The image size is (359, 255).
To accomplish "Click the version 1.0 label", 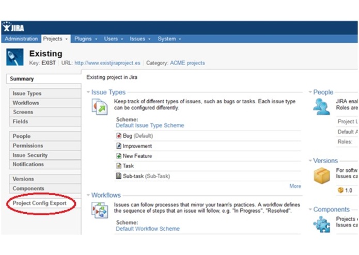I will (349, 190).
